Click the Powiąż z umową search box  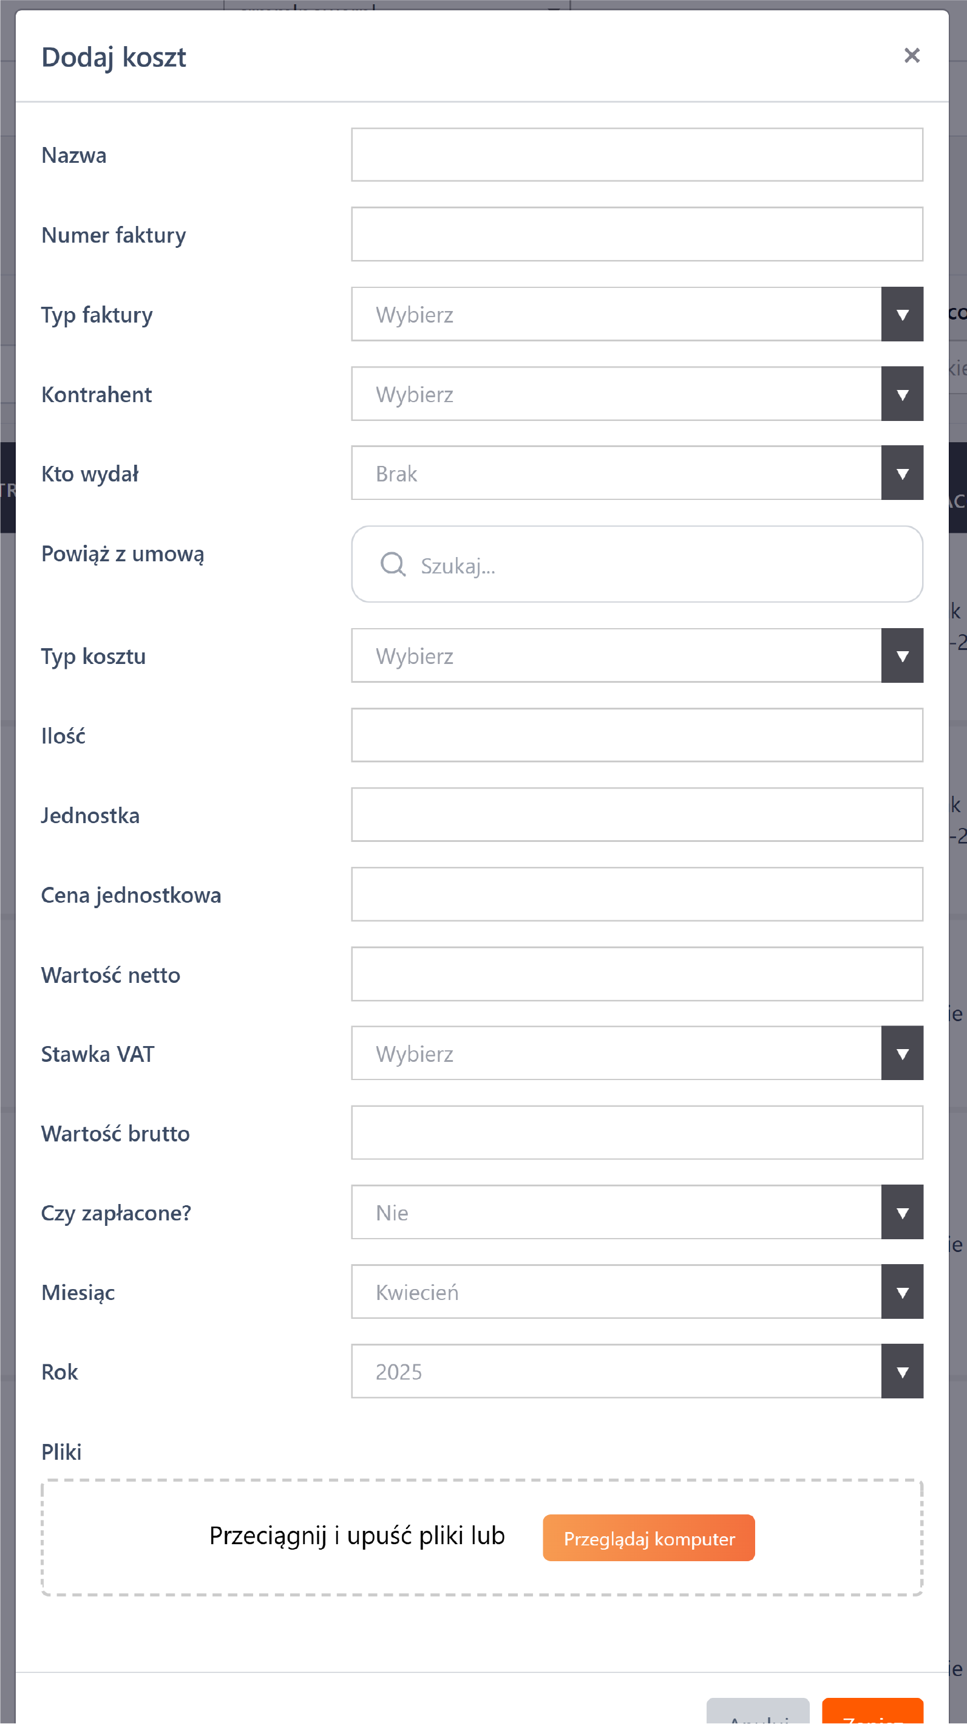pyautogui.click(x=662, y=566)
